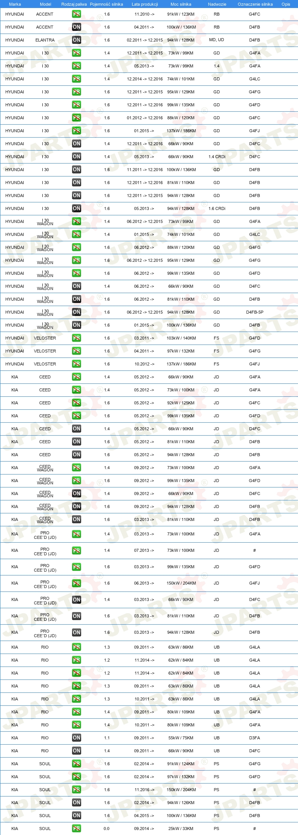
Task: Click the diesel icon for Kia Soul 100kW / 136KM
Action: pyautogui.click(x=76, y=816)
